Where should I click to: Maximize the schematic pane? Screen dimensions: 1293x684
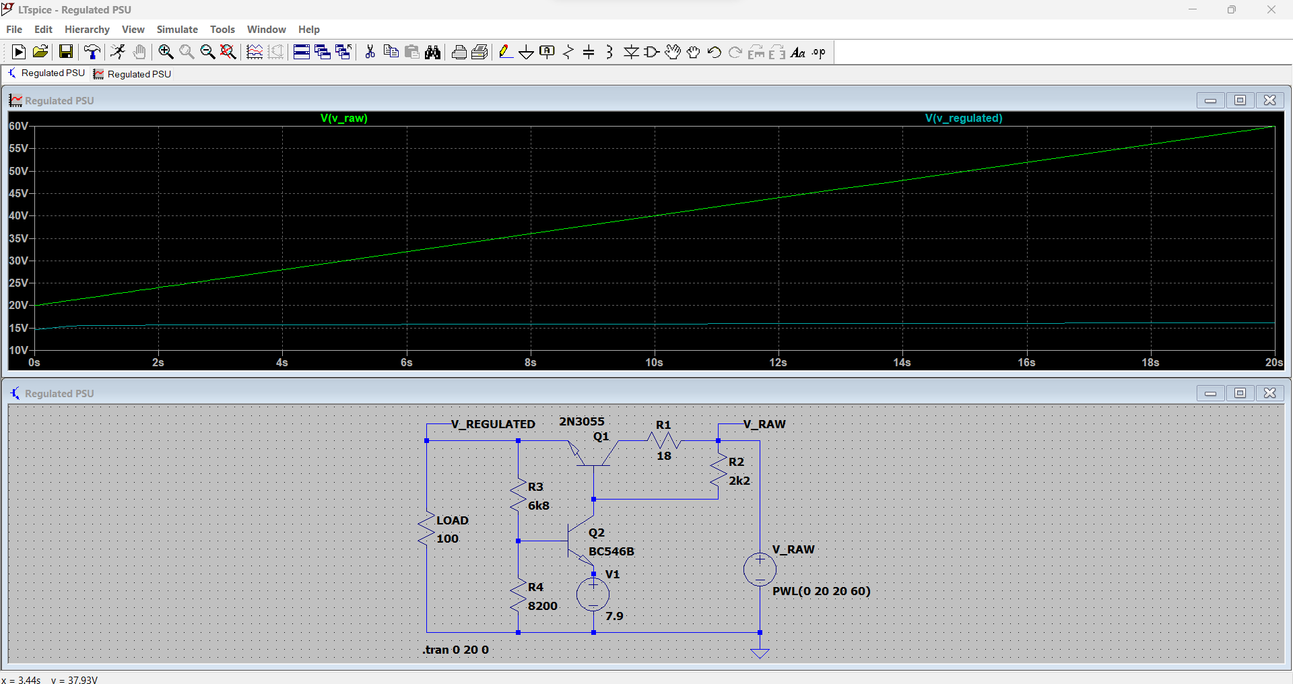1240,393
